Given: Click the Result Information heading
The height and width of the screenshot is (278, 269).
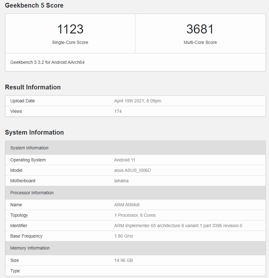Looking at the screenshot, I should pyautogui.click(x=33, y=87).
